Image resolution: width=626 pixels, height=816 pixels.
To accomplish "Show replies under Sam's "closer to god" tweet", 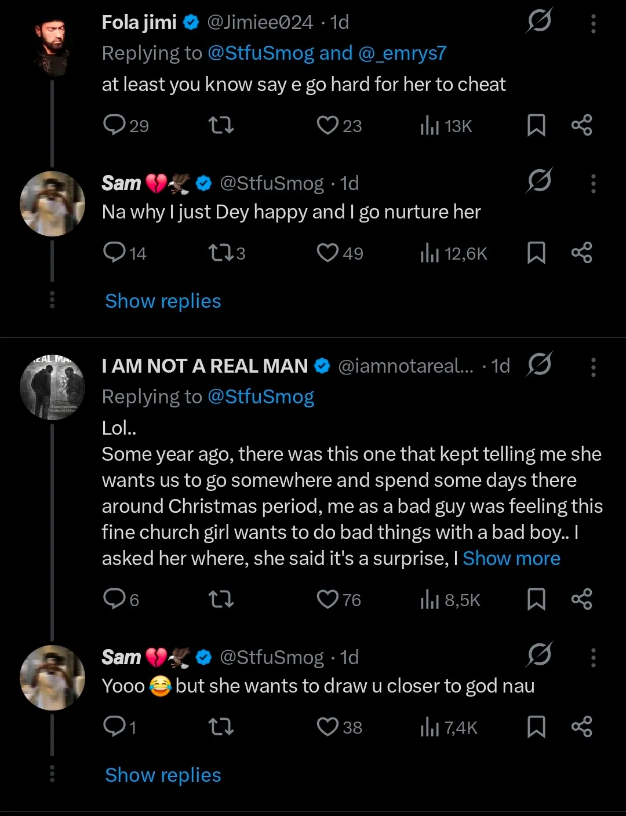I will point(163,775).
